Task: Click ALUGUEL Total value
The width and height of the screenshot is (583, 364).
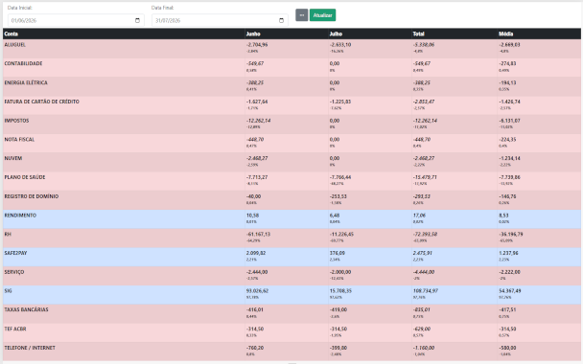Action: click(424, 45)
